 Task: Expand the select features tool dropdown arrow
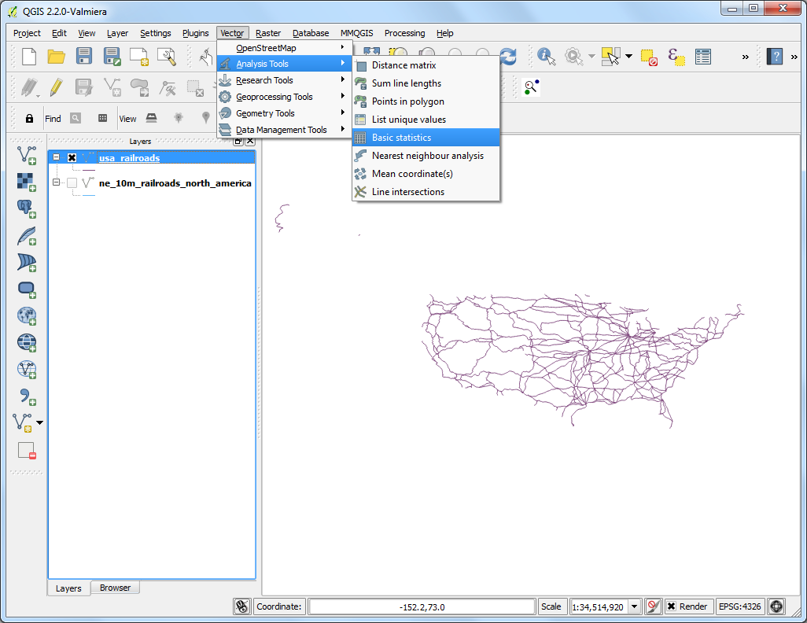(x=628, y=57)
